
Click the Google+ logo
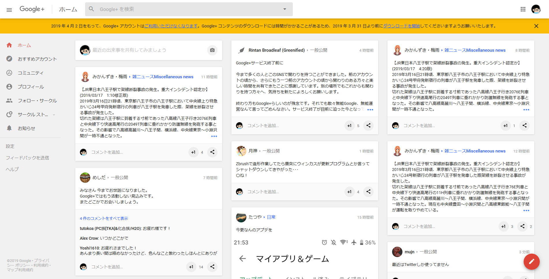coord(32,9)
